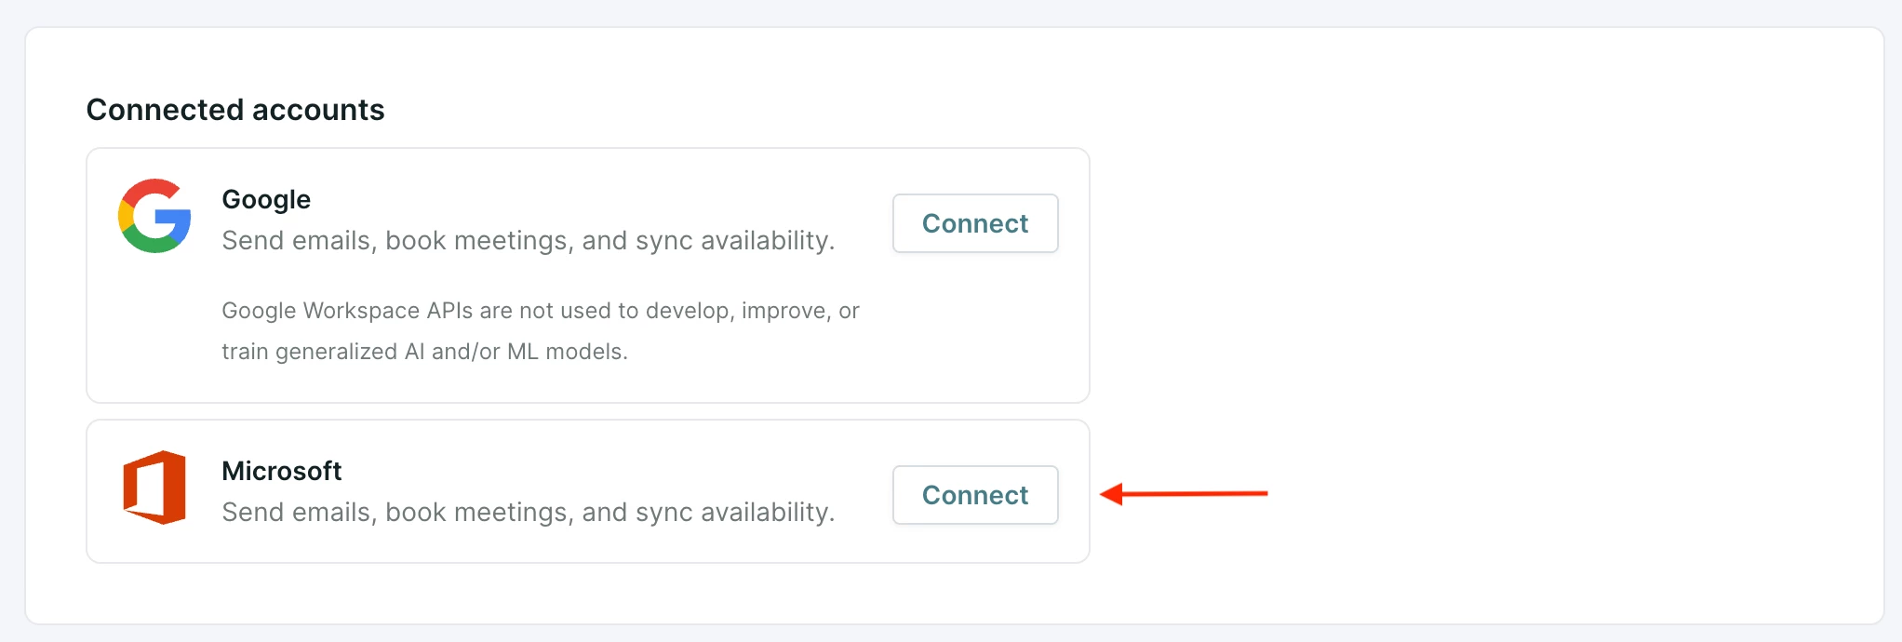Connect your Microsoft account
1902x642 pixels.
(975, 495)
